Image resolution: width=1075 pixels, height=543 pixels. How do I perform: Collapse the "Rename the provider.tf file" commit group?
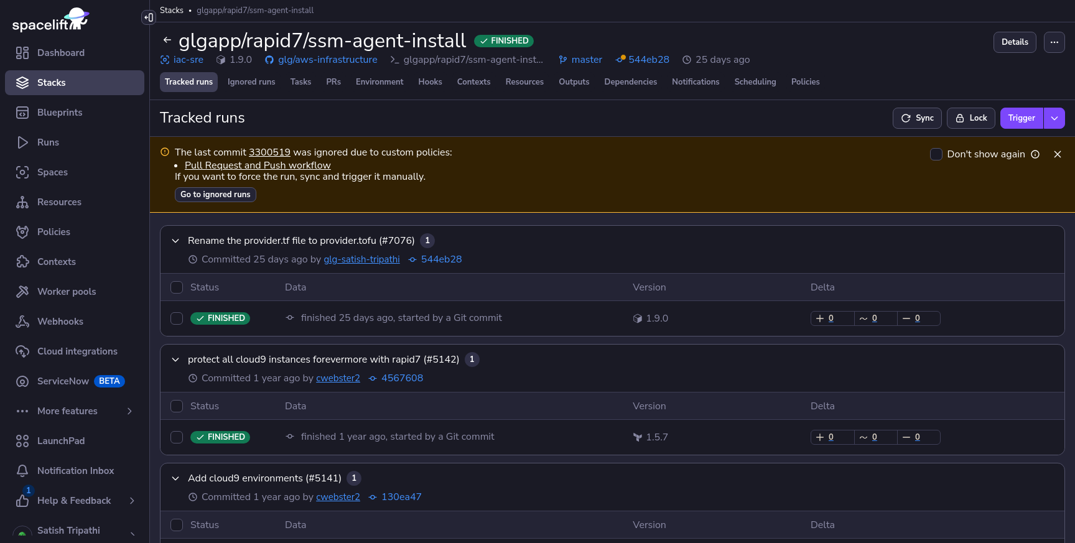point(175,241)
